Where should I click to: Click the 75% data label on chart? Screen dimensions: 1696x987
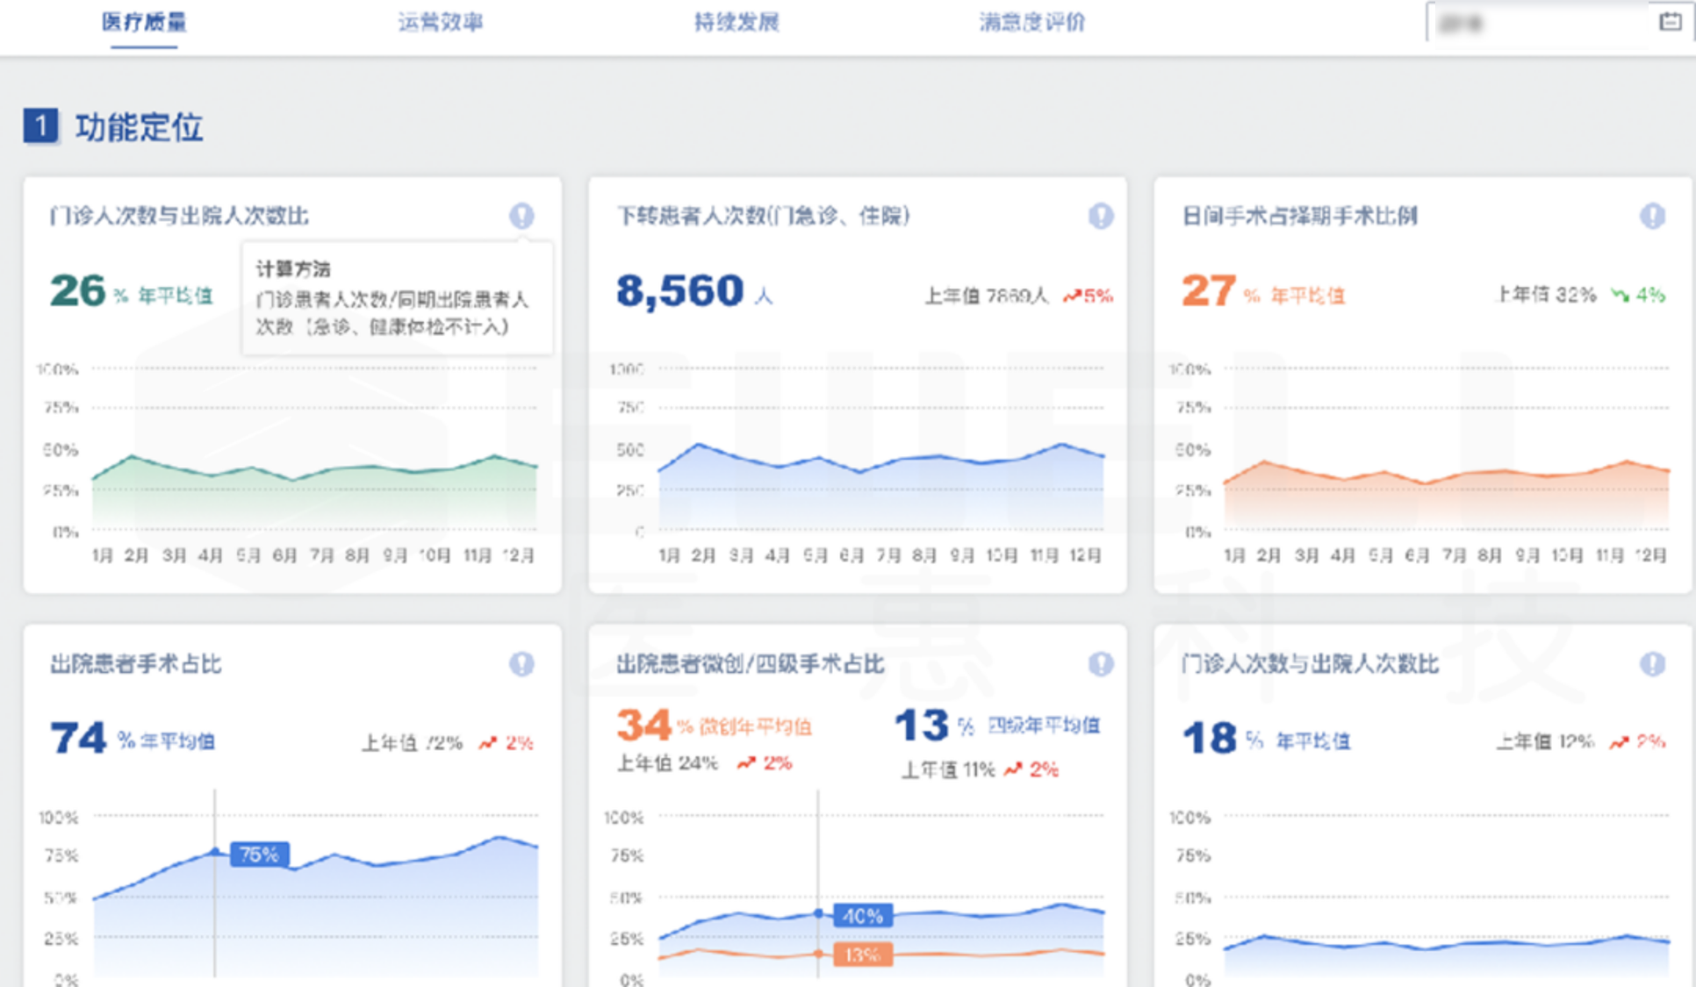coord(259,854)
